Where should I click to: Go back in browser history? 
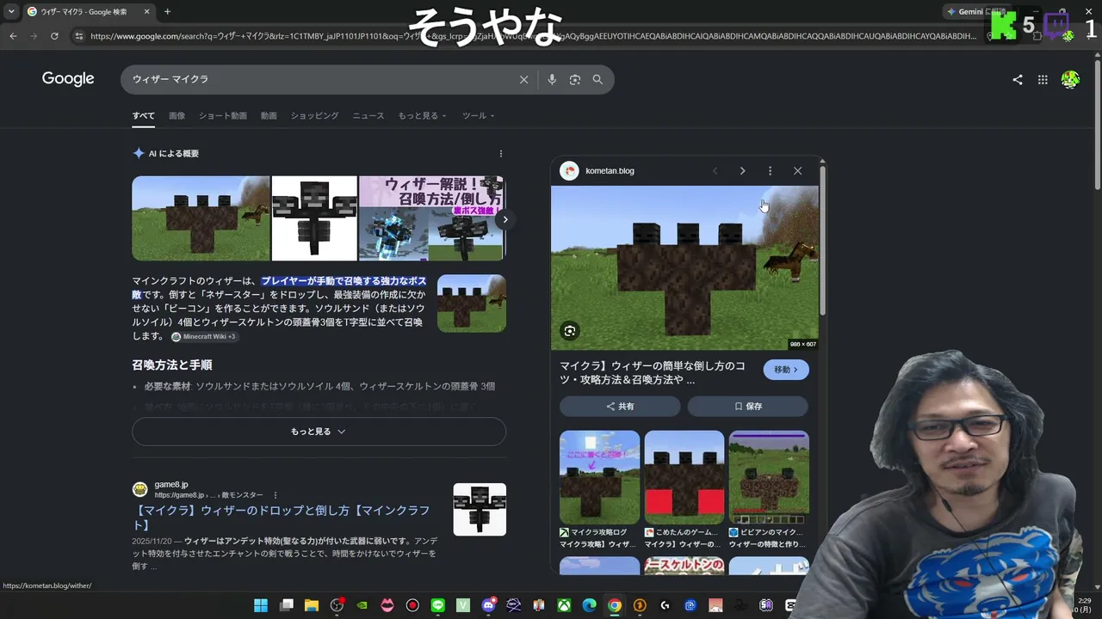tap(13, 36)
